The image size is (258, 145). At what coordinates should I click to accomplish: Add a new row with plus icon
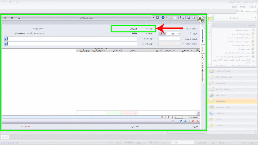198,121
